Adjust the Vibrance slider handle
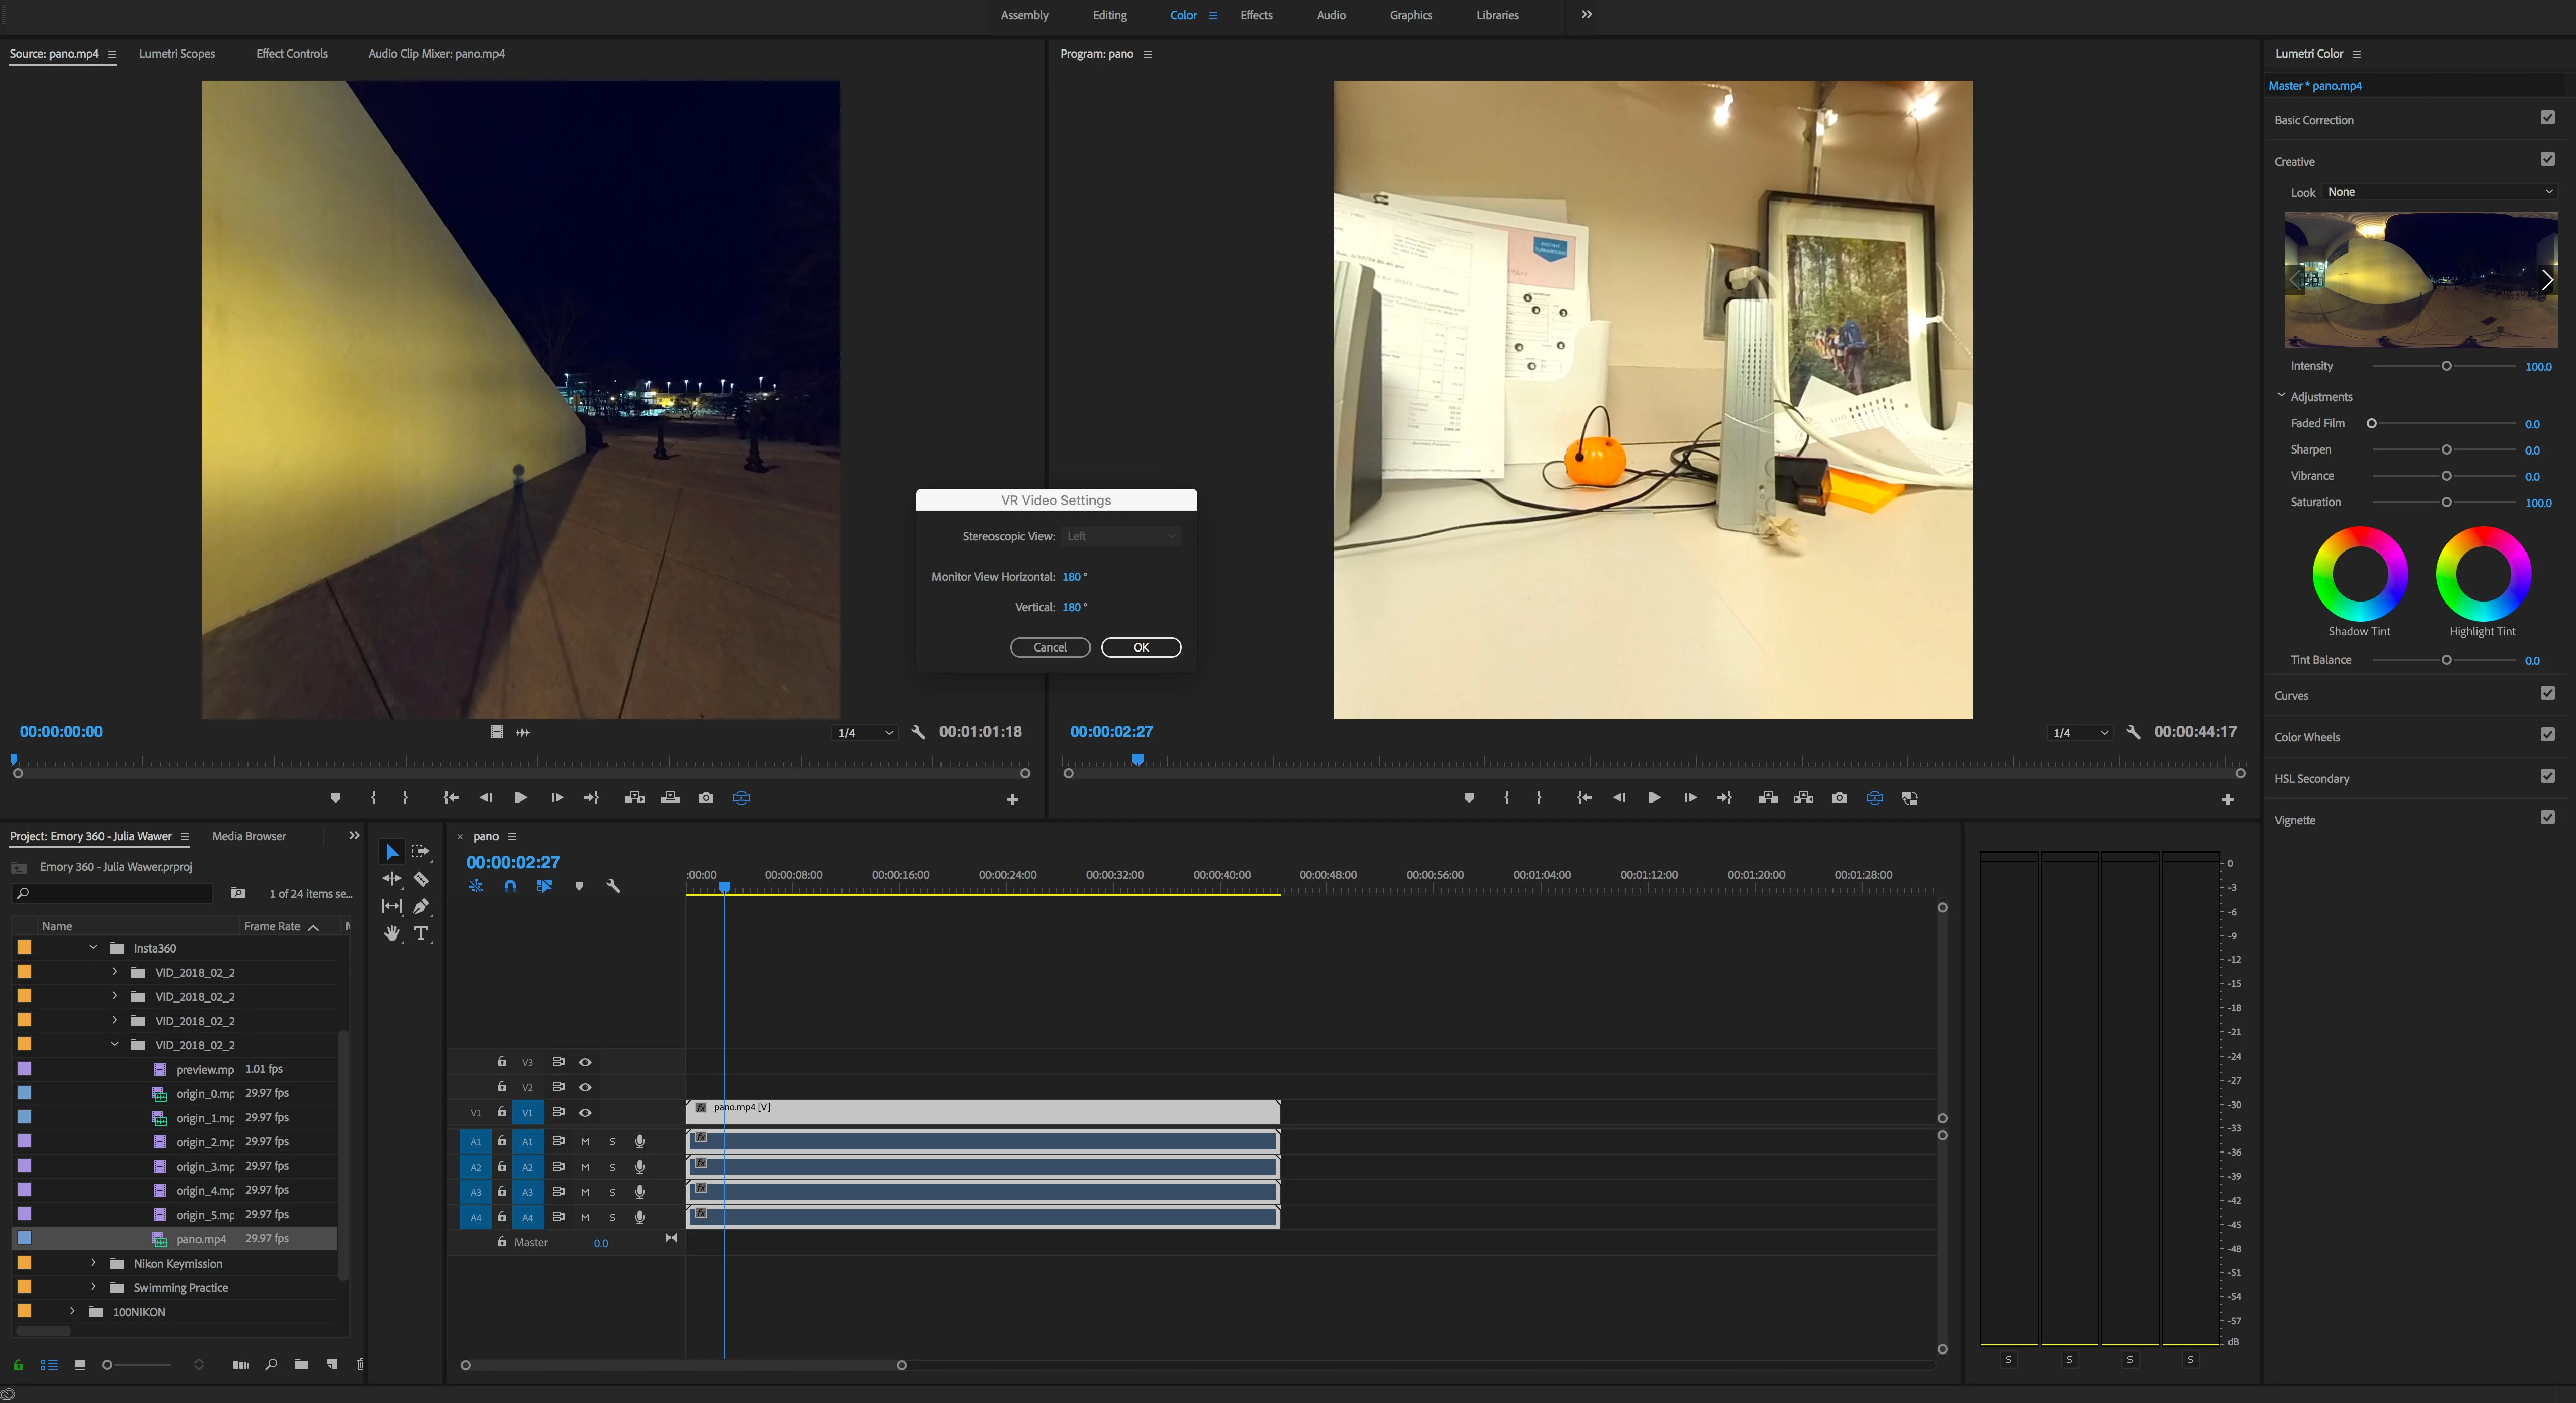Viewport: 2576px width, 1403px height. pos(2446,476)
